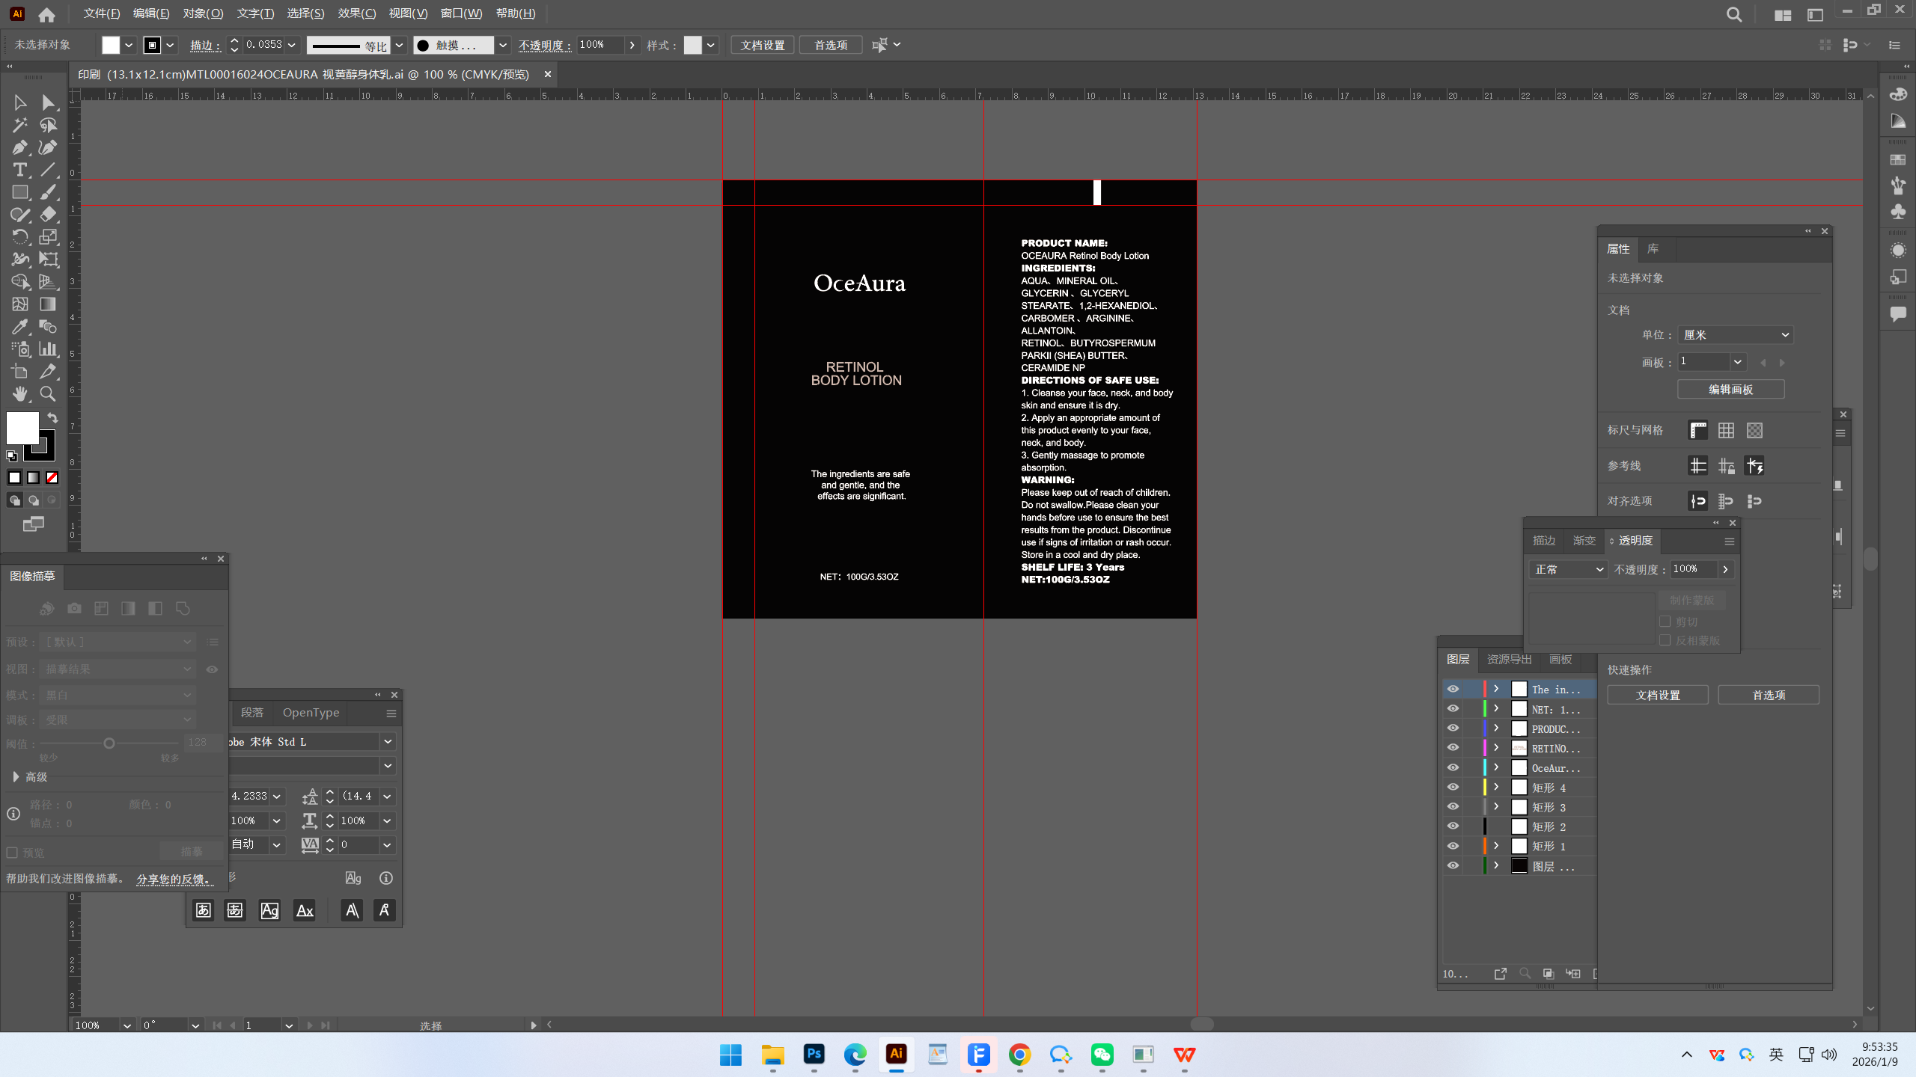Image resolution: width=1916 pixels, height=1077 pixels.
Task: Click the Home icon in the menu bar
Action: coord(47,14)
